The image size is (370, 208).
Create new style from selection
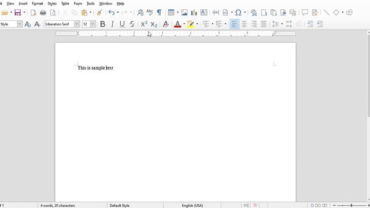click(37, 24)
